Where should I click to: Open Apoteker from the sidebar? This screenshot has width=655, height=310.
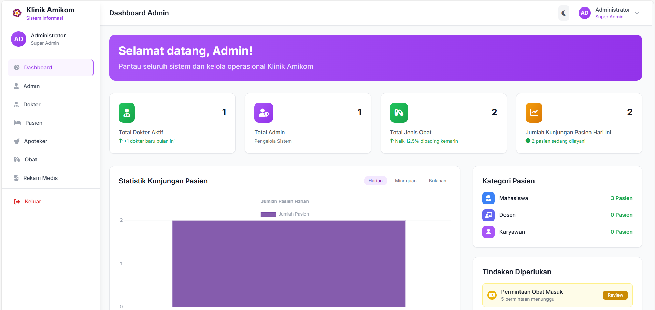[35, 141]
